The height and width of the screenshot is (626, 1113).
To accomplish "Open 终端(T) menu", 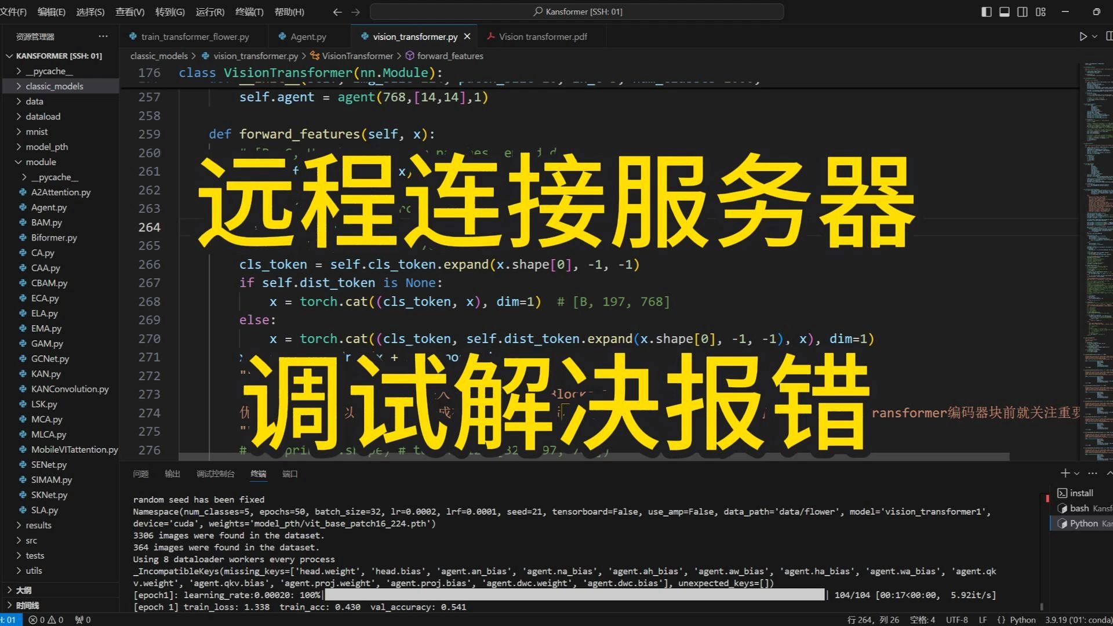I will [x=249, y=12].
